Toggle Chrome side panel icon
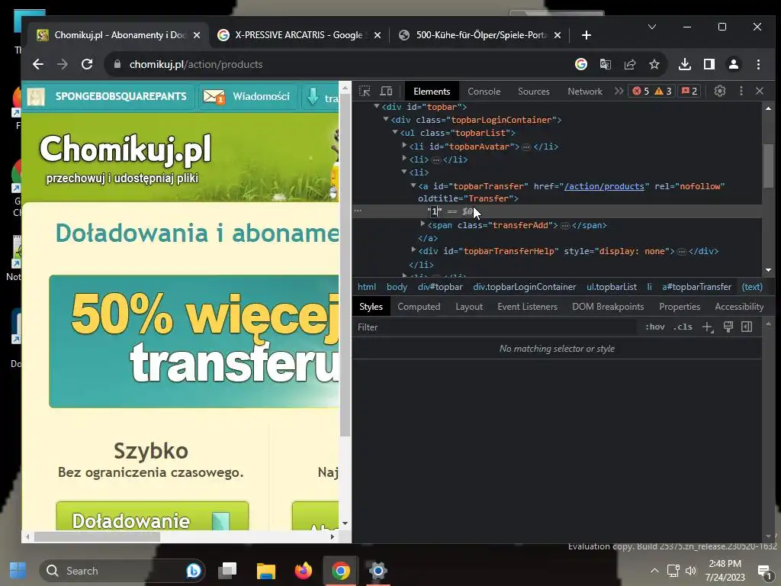This screenshot has height=586, width=781. click(709, 64)
